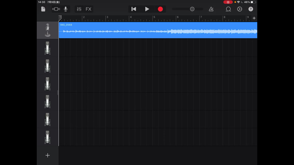Open track controls mixer sliders

click(79, 9)
